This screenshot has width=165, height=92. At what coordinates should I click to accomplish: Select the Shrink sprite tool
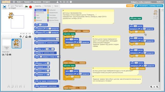pyautogui.click(x=68, y=2)
